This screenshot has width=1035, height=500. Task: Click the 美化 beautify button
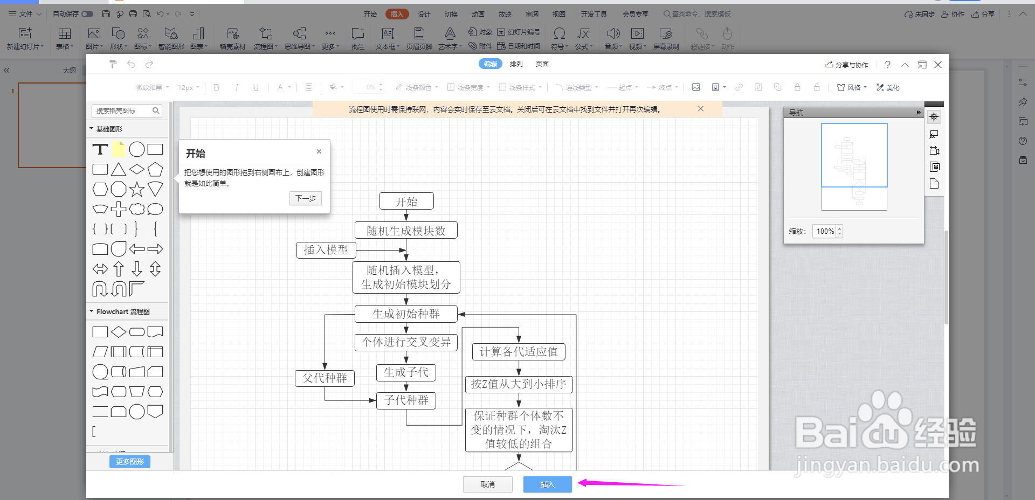(888, 87)
